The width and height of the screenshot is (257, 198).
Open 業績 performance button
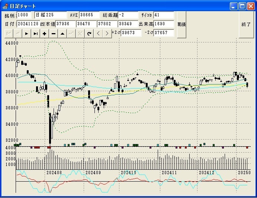(181, 24)
